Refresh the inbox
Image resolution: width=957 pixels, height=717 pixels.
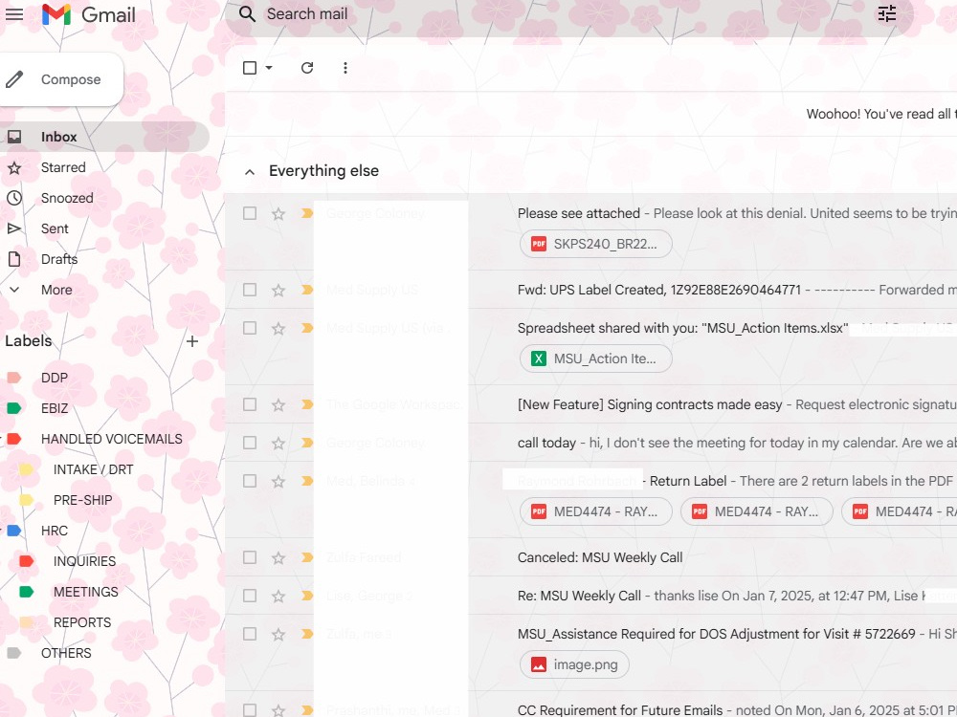(307, 68)
